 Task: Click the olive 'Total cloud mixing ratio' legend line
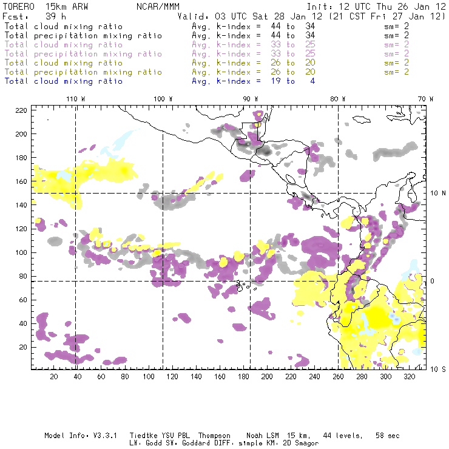click(x=64, y=63)
